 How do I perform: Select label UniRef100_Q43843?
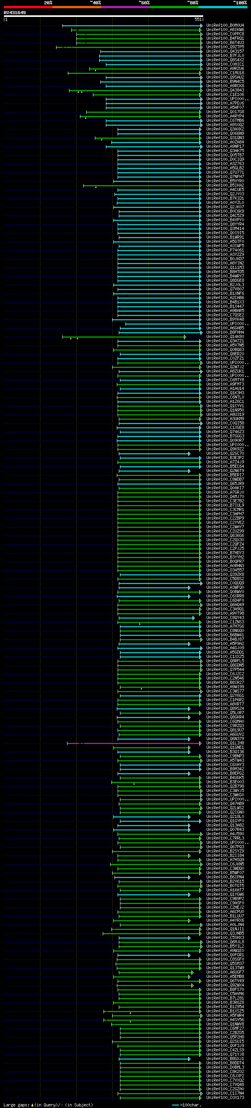[225, 90]
